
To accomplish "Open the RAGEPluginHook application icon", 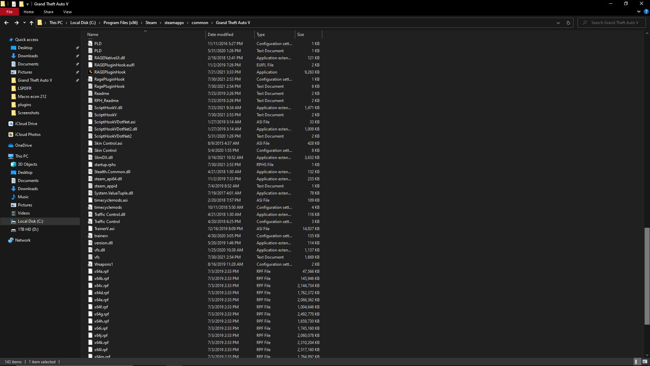I will click(90, 72).
